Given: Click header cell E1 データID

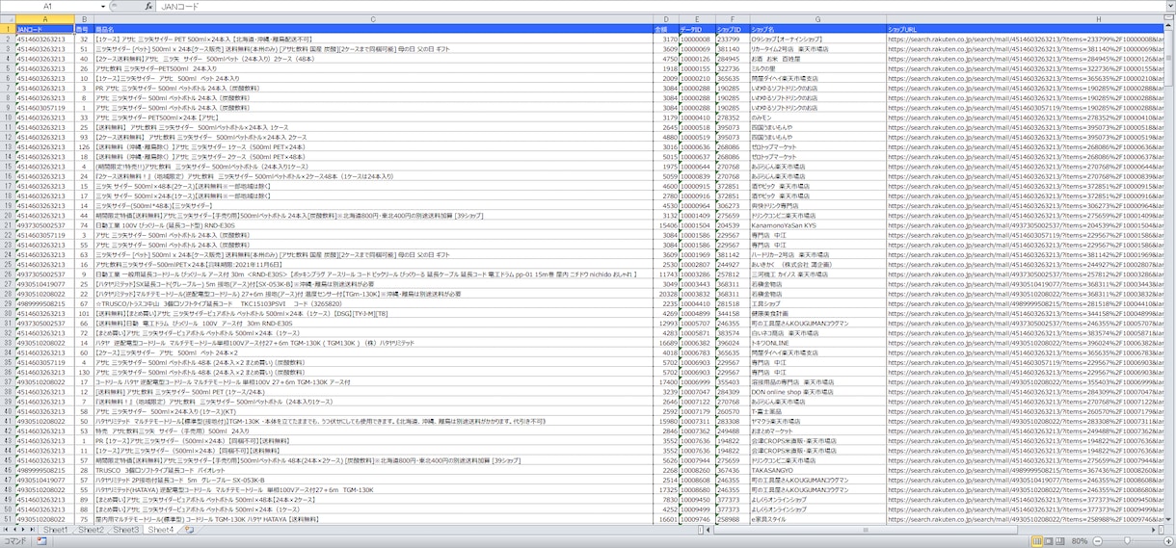Looking at the screenshot, I should [x=697, y=30].
